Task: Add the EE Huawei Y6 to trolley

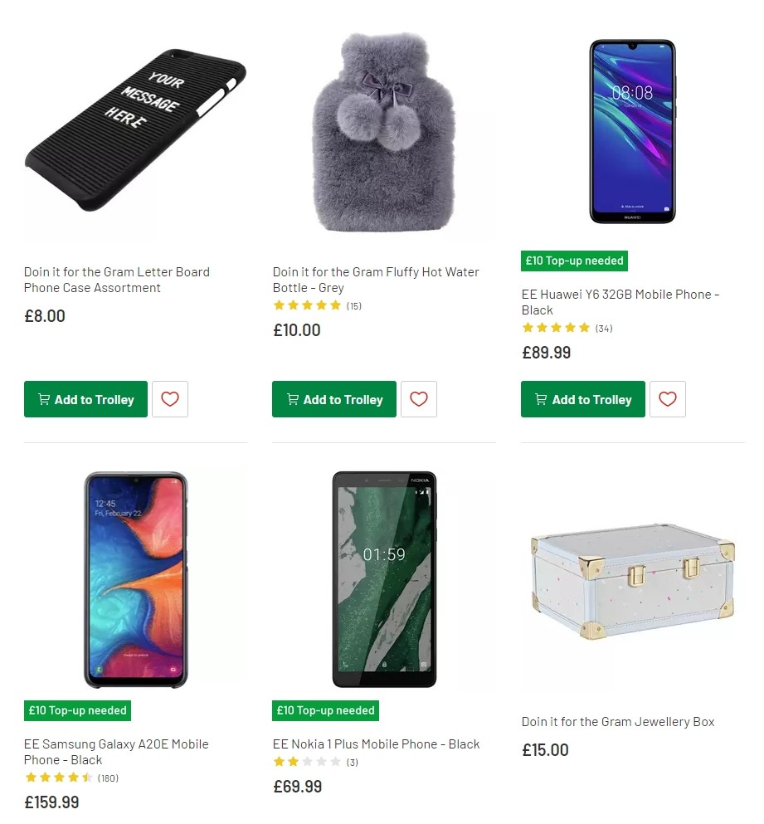Action: (582, 399)
